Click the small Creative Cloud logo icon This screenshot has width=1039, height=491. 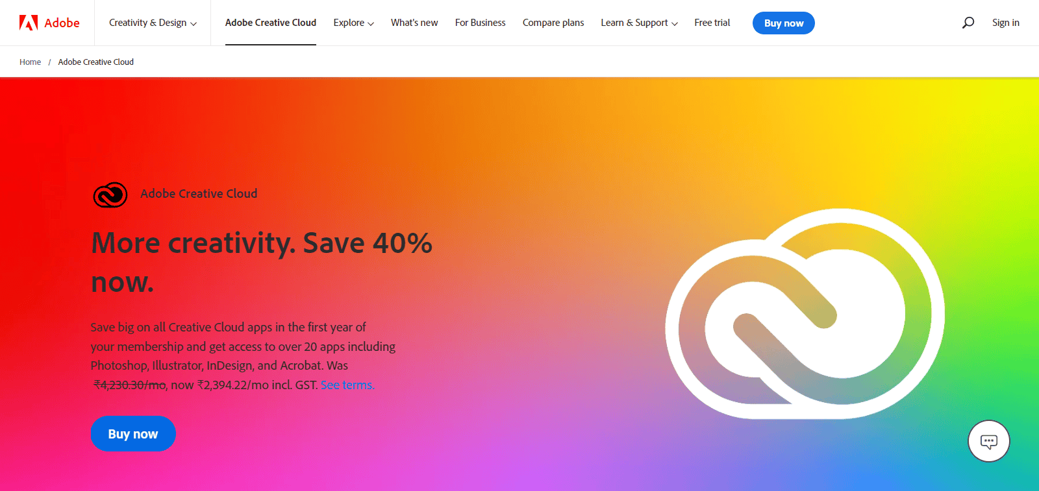110,195
